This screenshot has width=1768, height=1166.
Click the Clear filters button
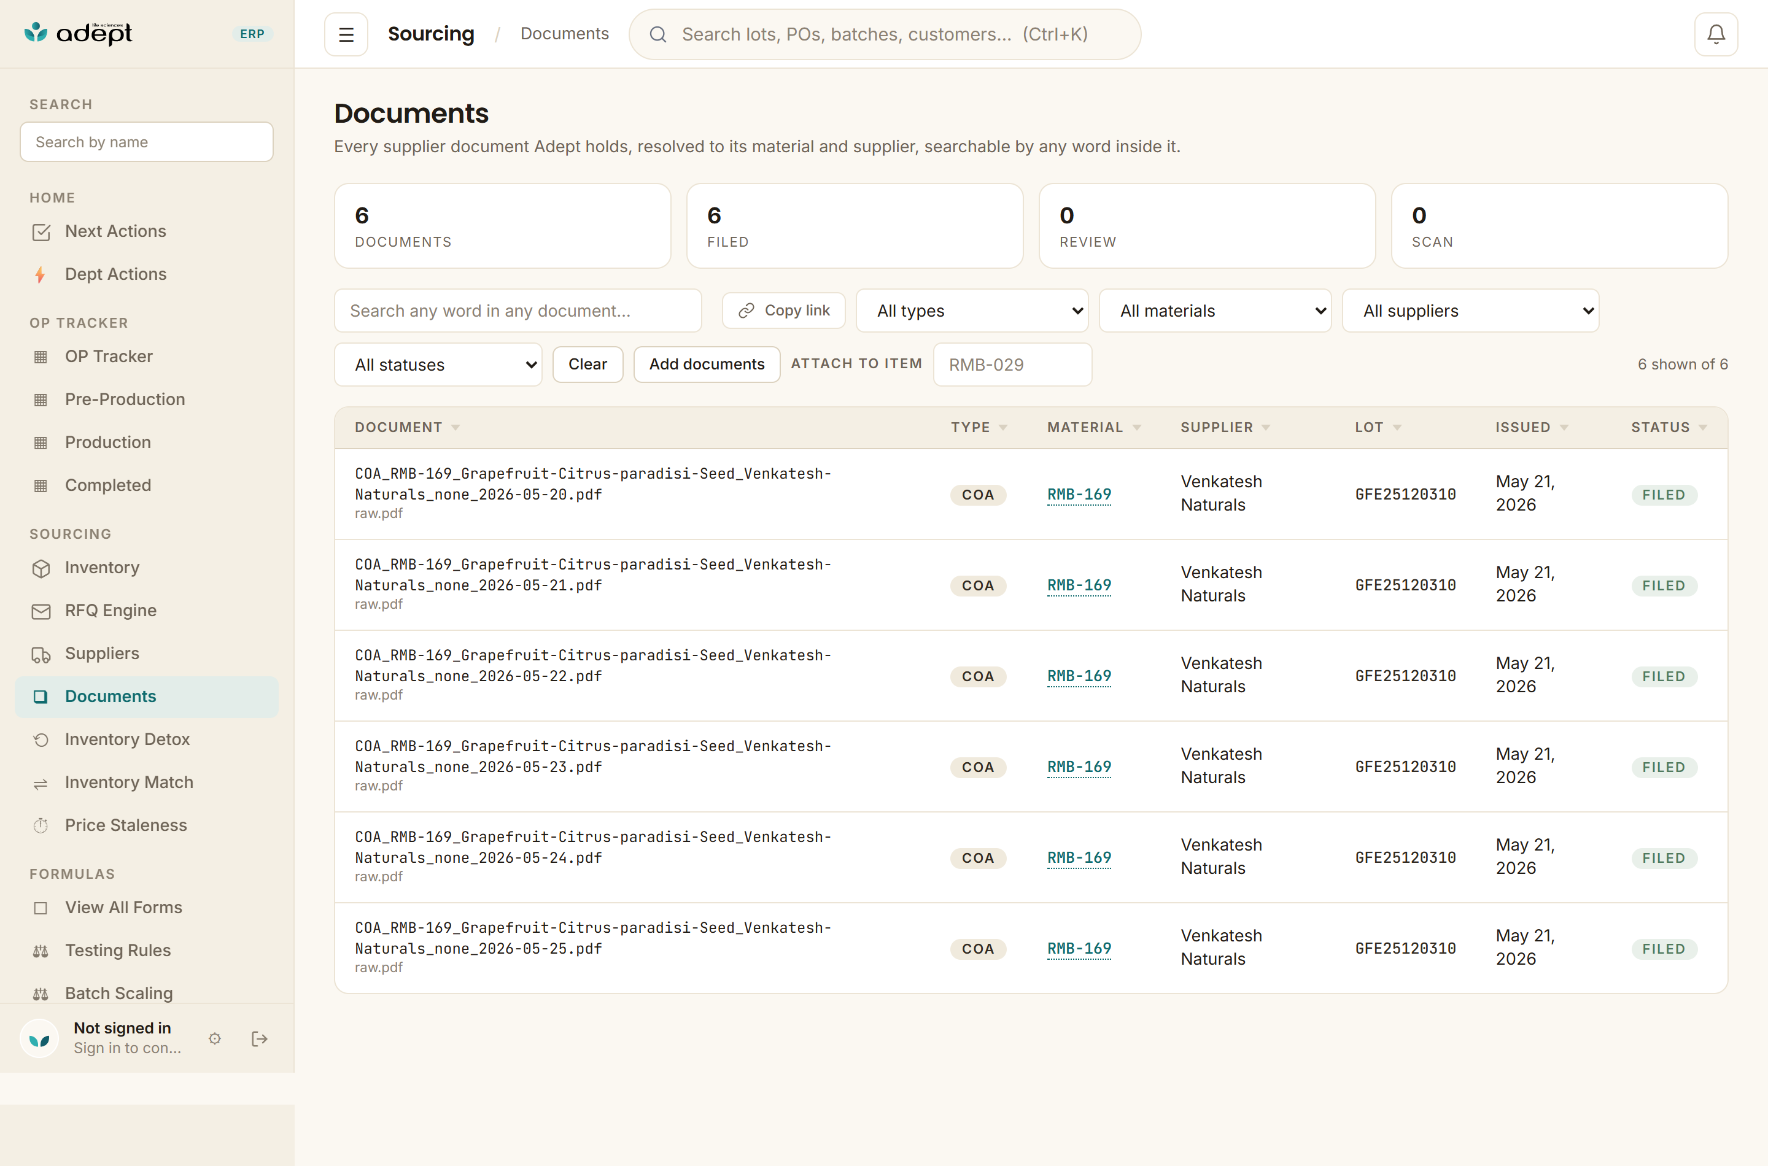click(x=587, y=365)
